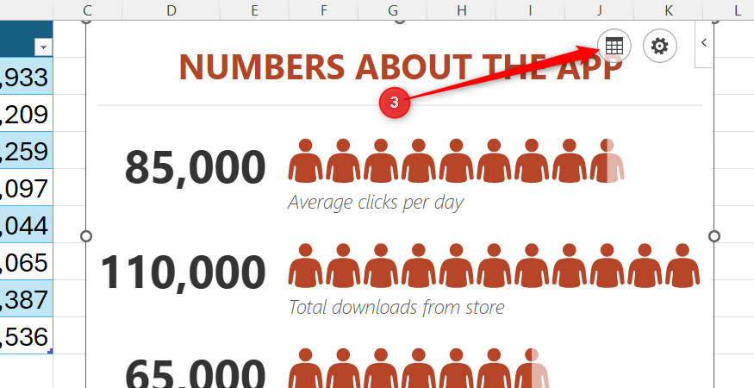Select the cell ending in ,044
This screenshot has width=754, height=388.
coord(27,224)
